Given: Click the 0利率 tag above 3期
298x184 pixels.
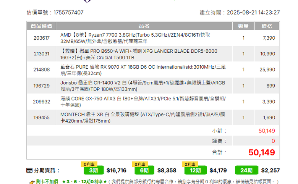Looking at the screenshot, I should tap(89, 164).
